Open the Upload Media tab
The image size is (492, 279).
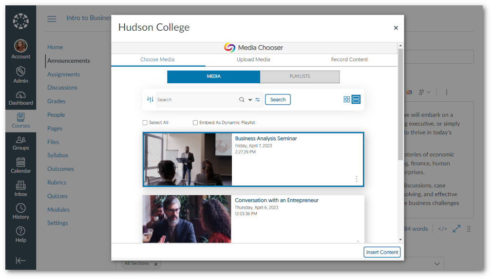[x=253, y=59]
